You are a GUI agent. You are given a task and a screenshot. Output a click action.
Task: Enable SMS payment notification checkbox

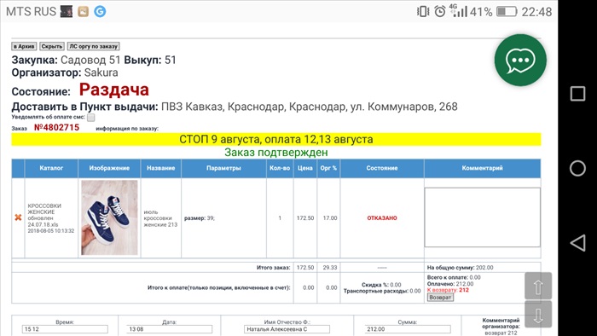click(90, 117)
